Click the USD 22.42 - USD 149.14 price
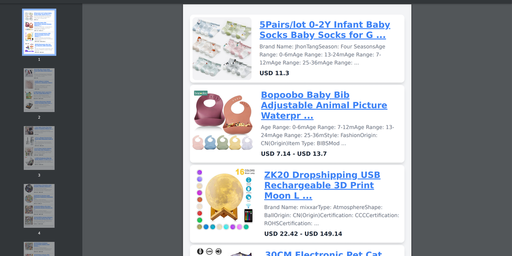 303,234
